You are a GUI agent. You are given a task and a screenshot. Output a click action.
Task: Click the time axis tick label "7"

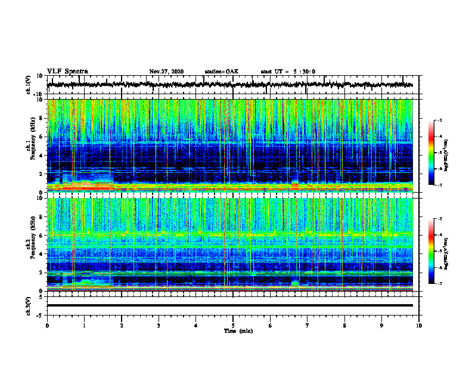pos(308,326)
